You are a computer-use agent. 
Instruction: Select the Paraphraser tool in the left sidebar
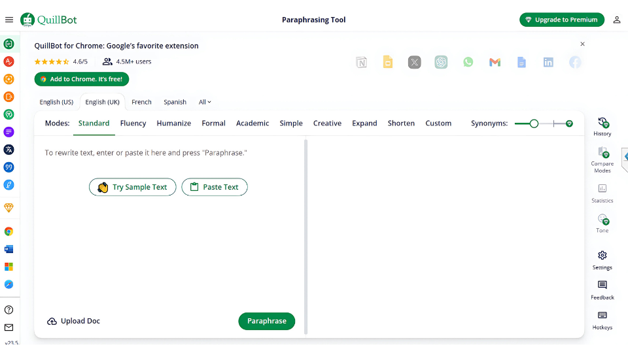pos(9,44)
